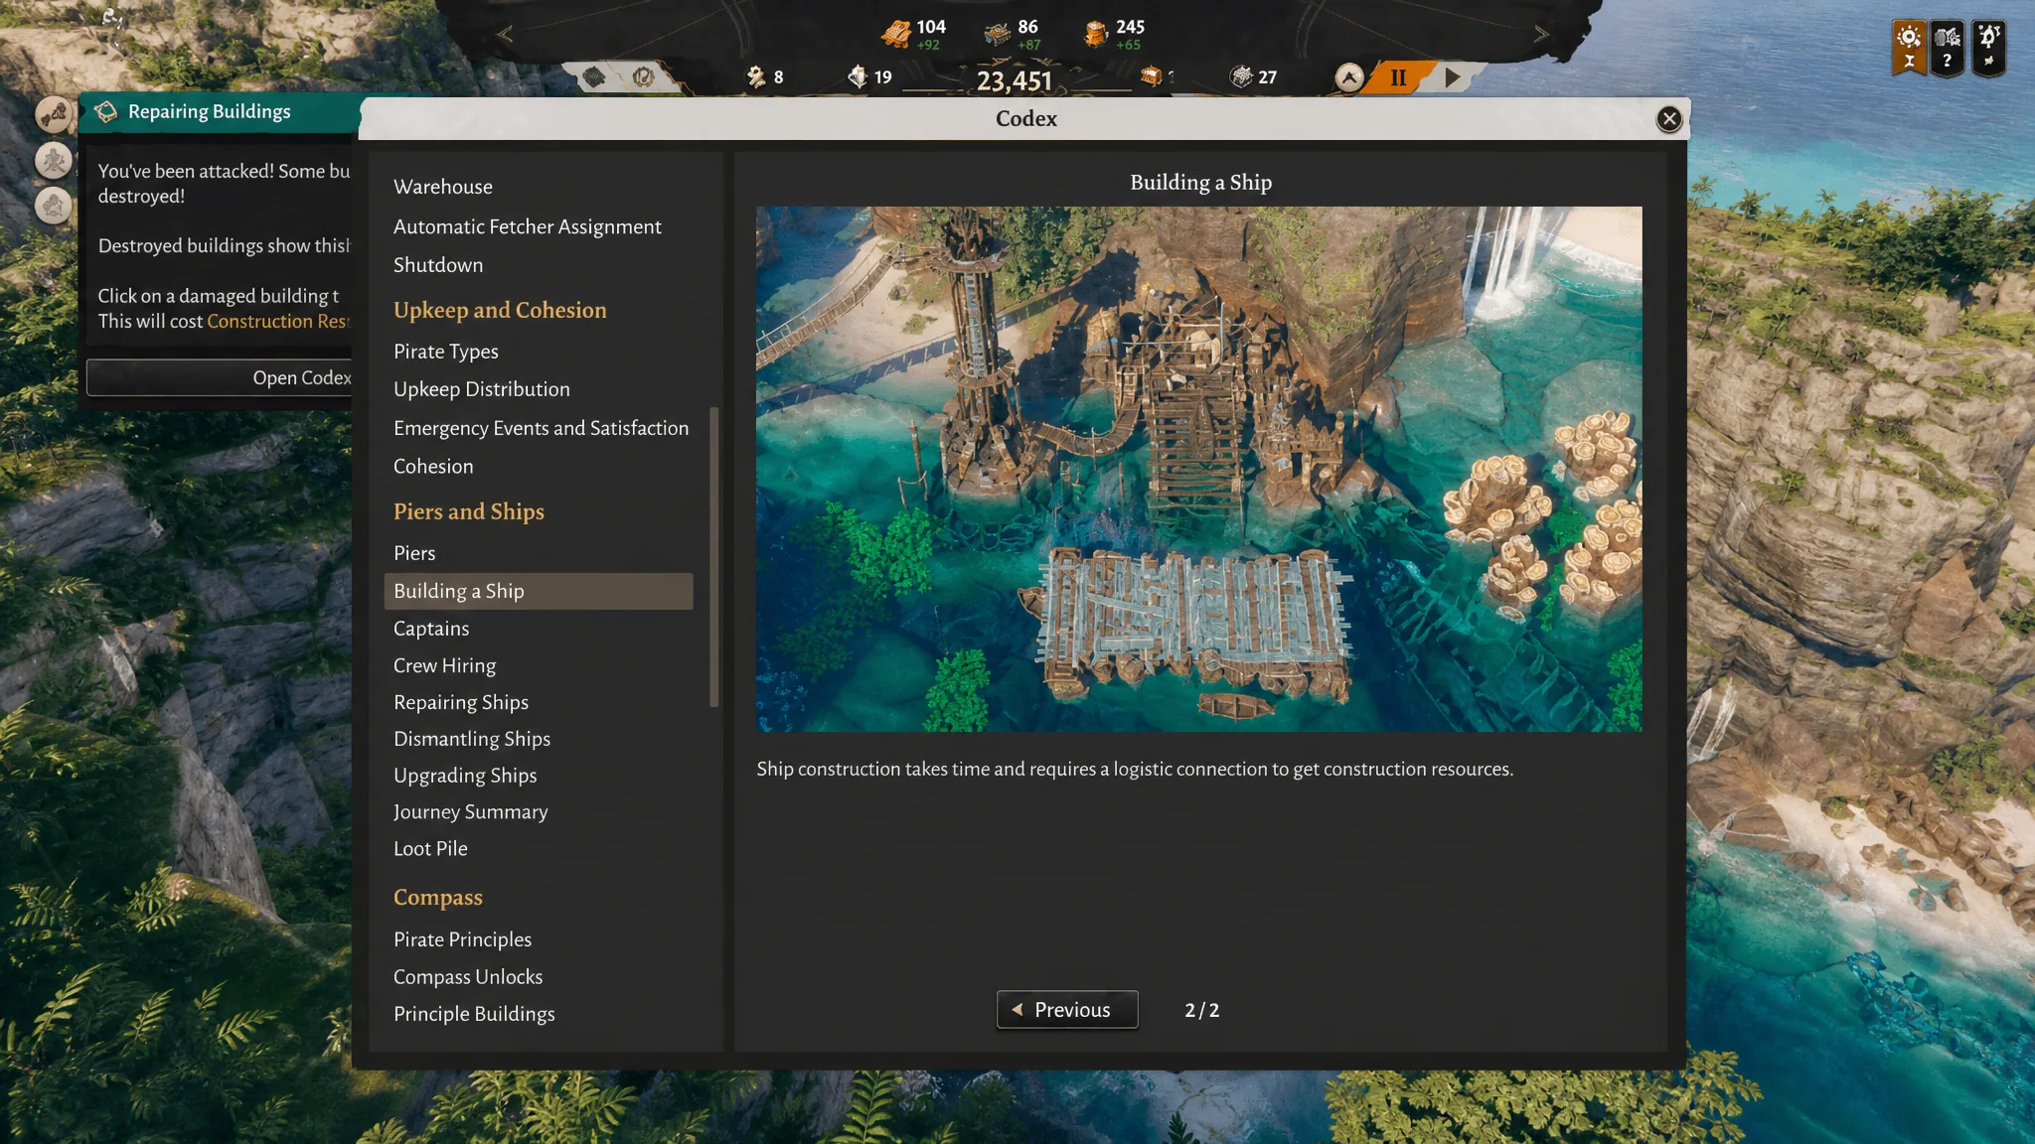Click the Repairing Buildings panel title
Viewport: 2035px width, 1144px height.
click(210, 111)
